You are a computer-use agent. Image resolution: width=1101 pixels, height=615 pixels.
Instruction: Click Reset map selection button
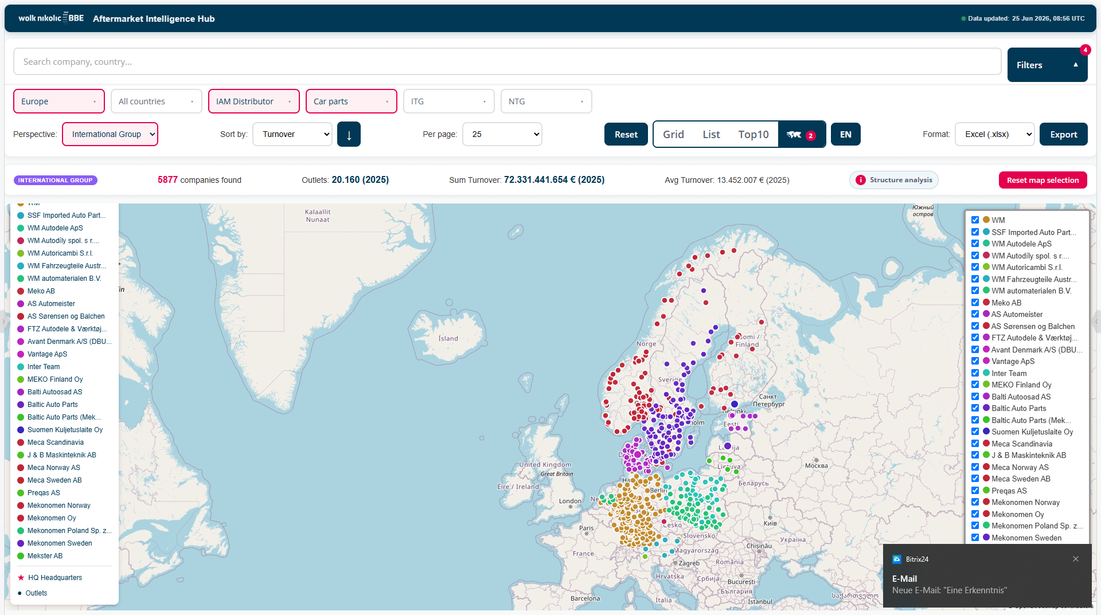pyautogui.click(x=1043, y=180)
